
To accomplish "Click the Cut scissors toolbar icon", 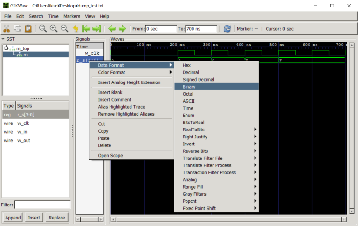I will tap(7, 29).
